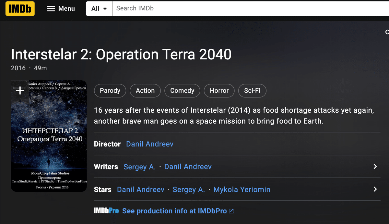Expand Stars row with chevron arrow
Screen dimensions: 389x224
(x=375, y=189)
